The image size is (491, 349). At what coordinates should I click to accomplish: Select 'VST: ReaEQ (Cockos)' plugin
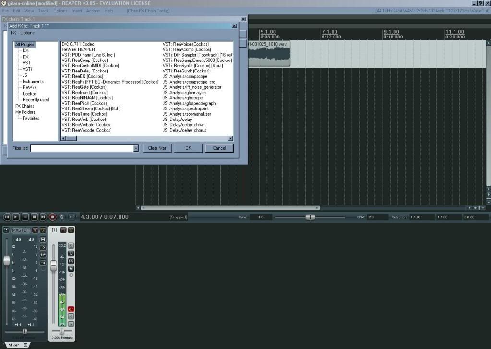click(x=83, y=76)
